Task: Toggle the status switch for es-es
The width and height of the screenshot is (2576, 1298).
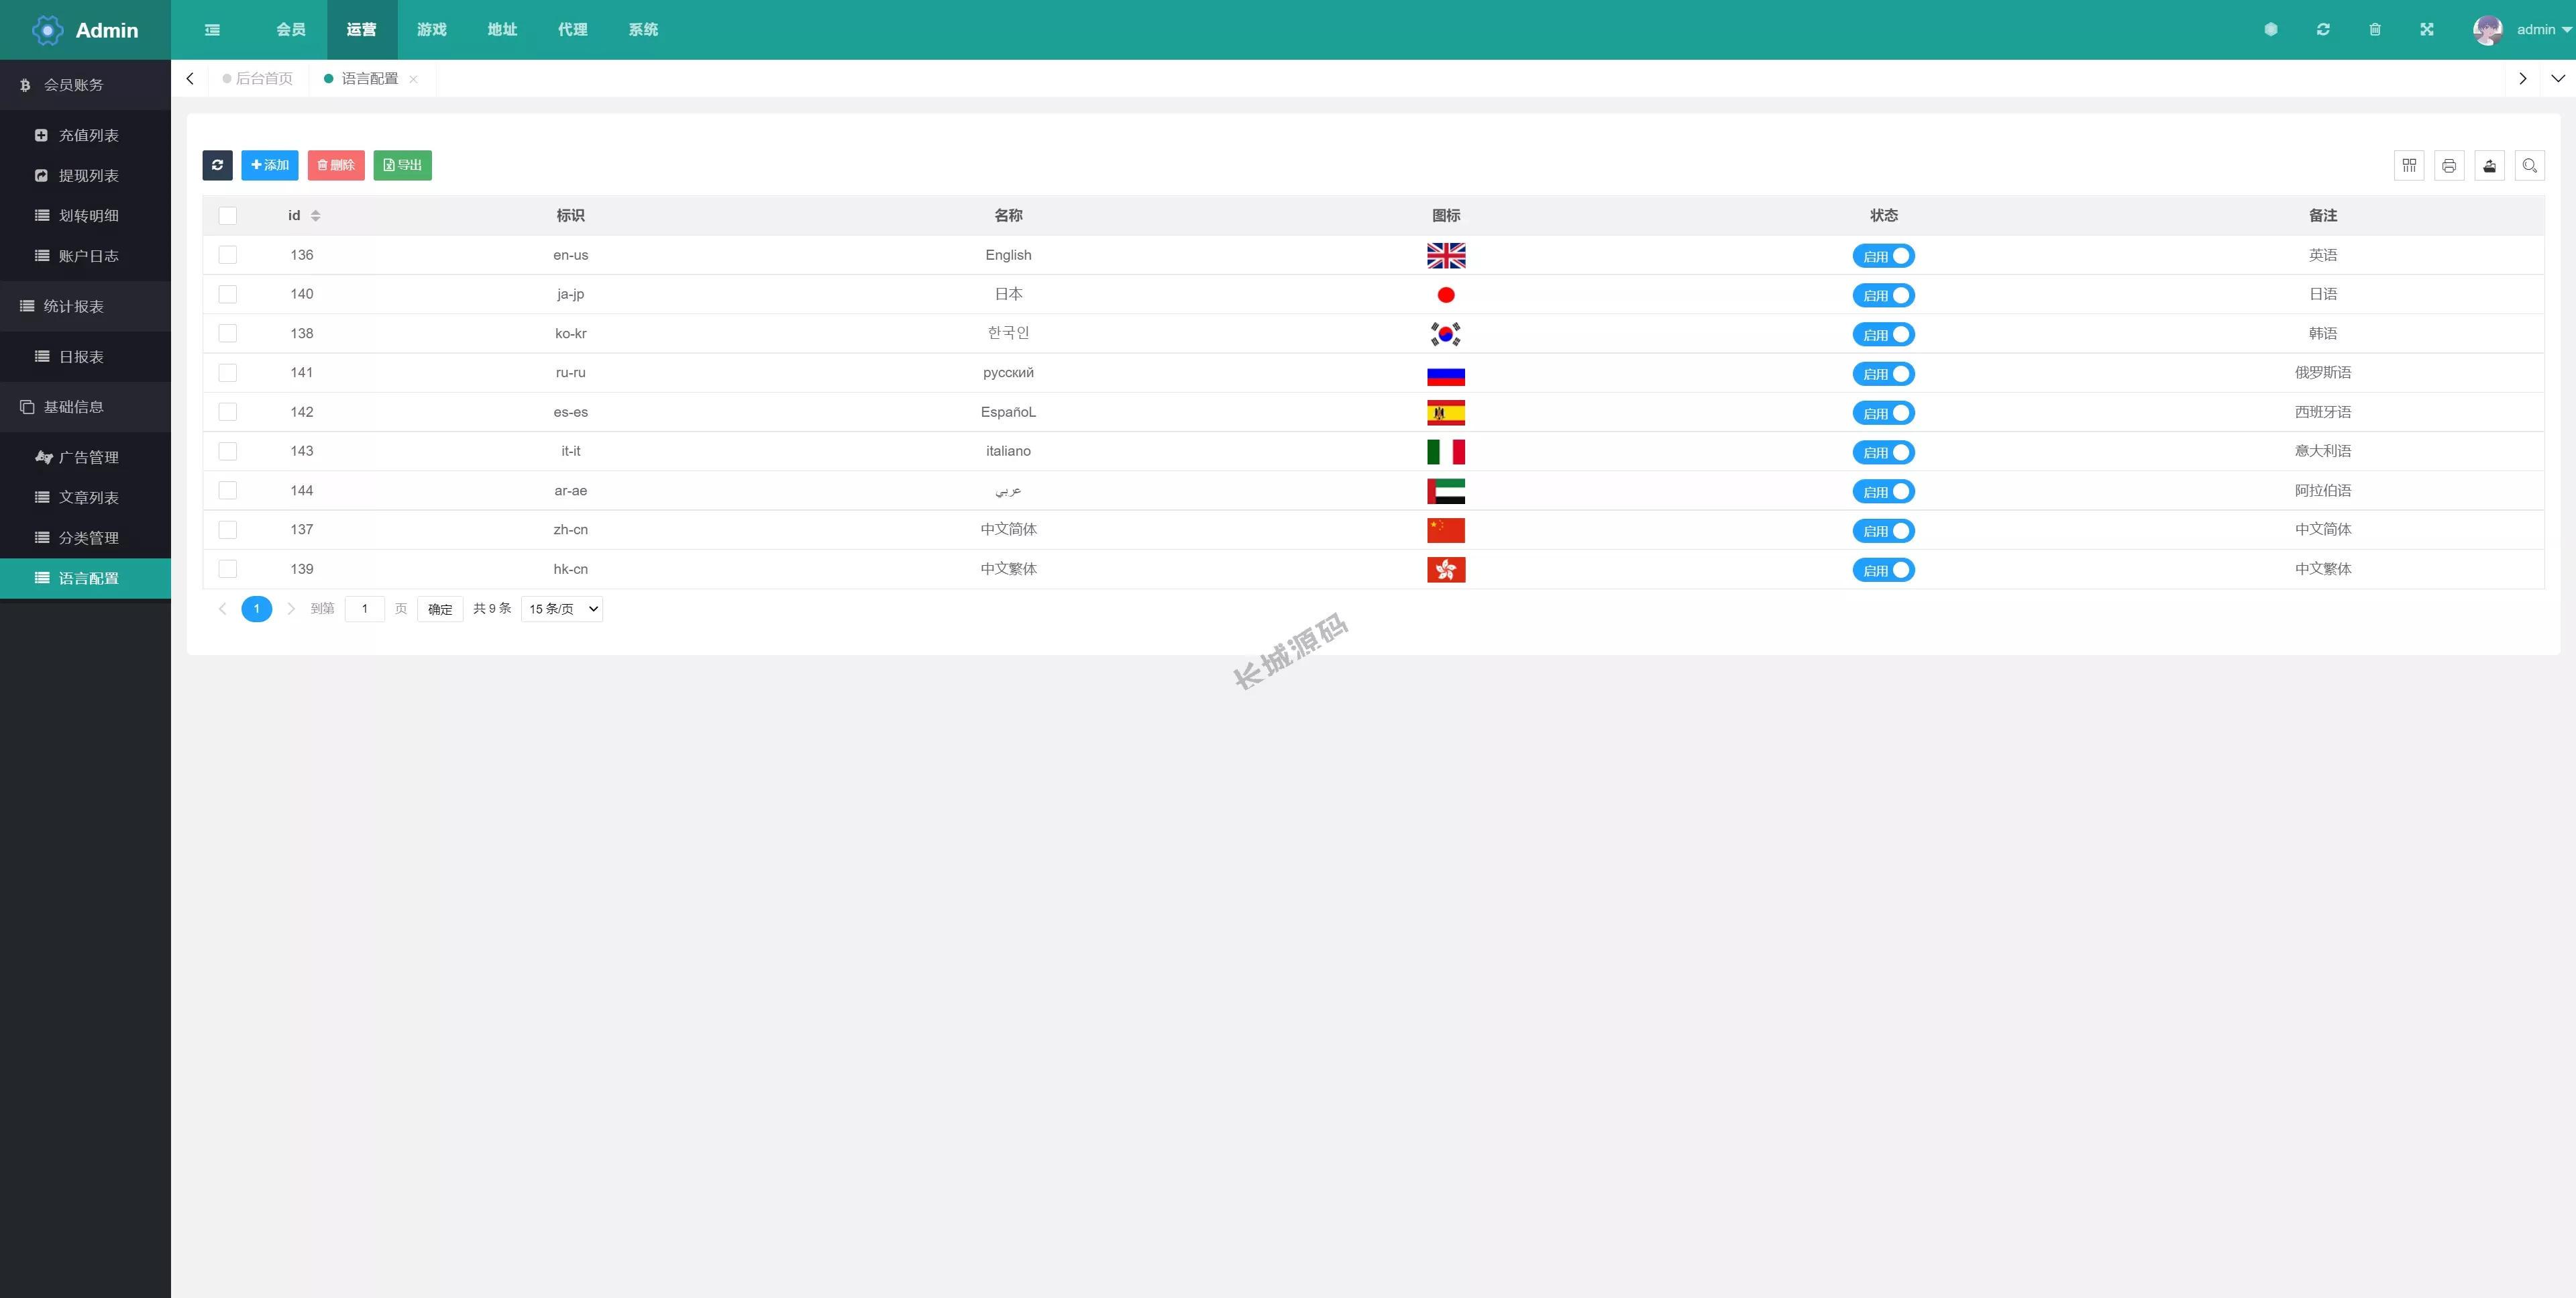Action: [1883, 413]
